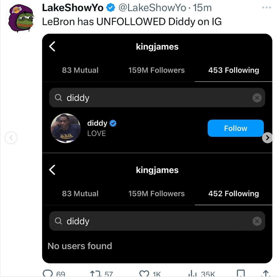Open the tweet's three-dot more menu

[266, 7]
